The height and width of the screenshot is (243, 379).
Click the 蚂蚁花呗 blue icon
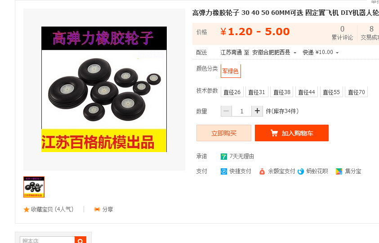click(x=301, y=171)
